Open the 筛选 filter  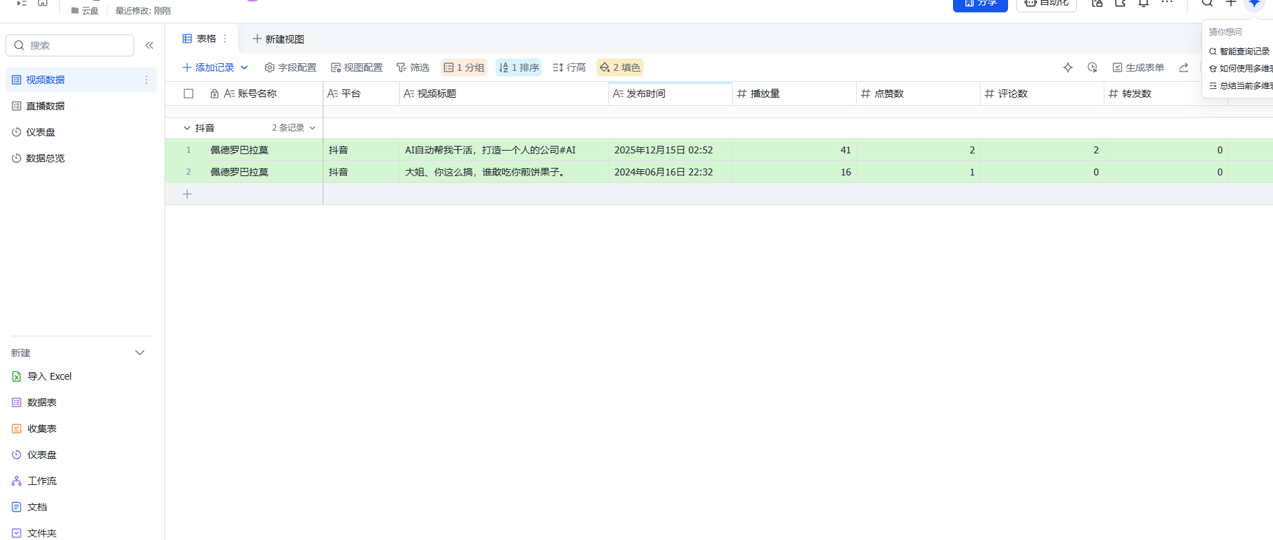[x=413, y=67]
